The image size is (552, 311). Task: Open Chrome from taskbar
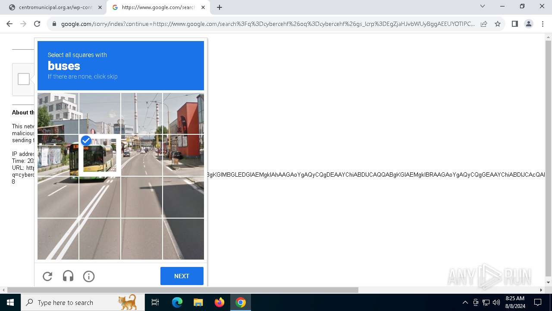tap(241, 302)
